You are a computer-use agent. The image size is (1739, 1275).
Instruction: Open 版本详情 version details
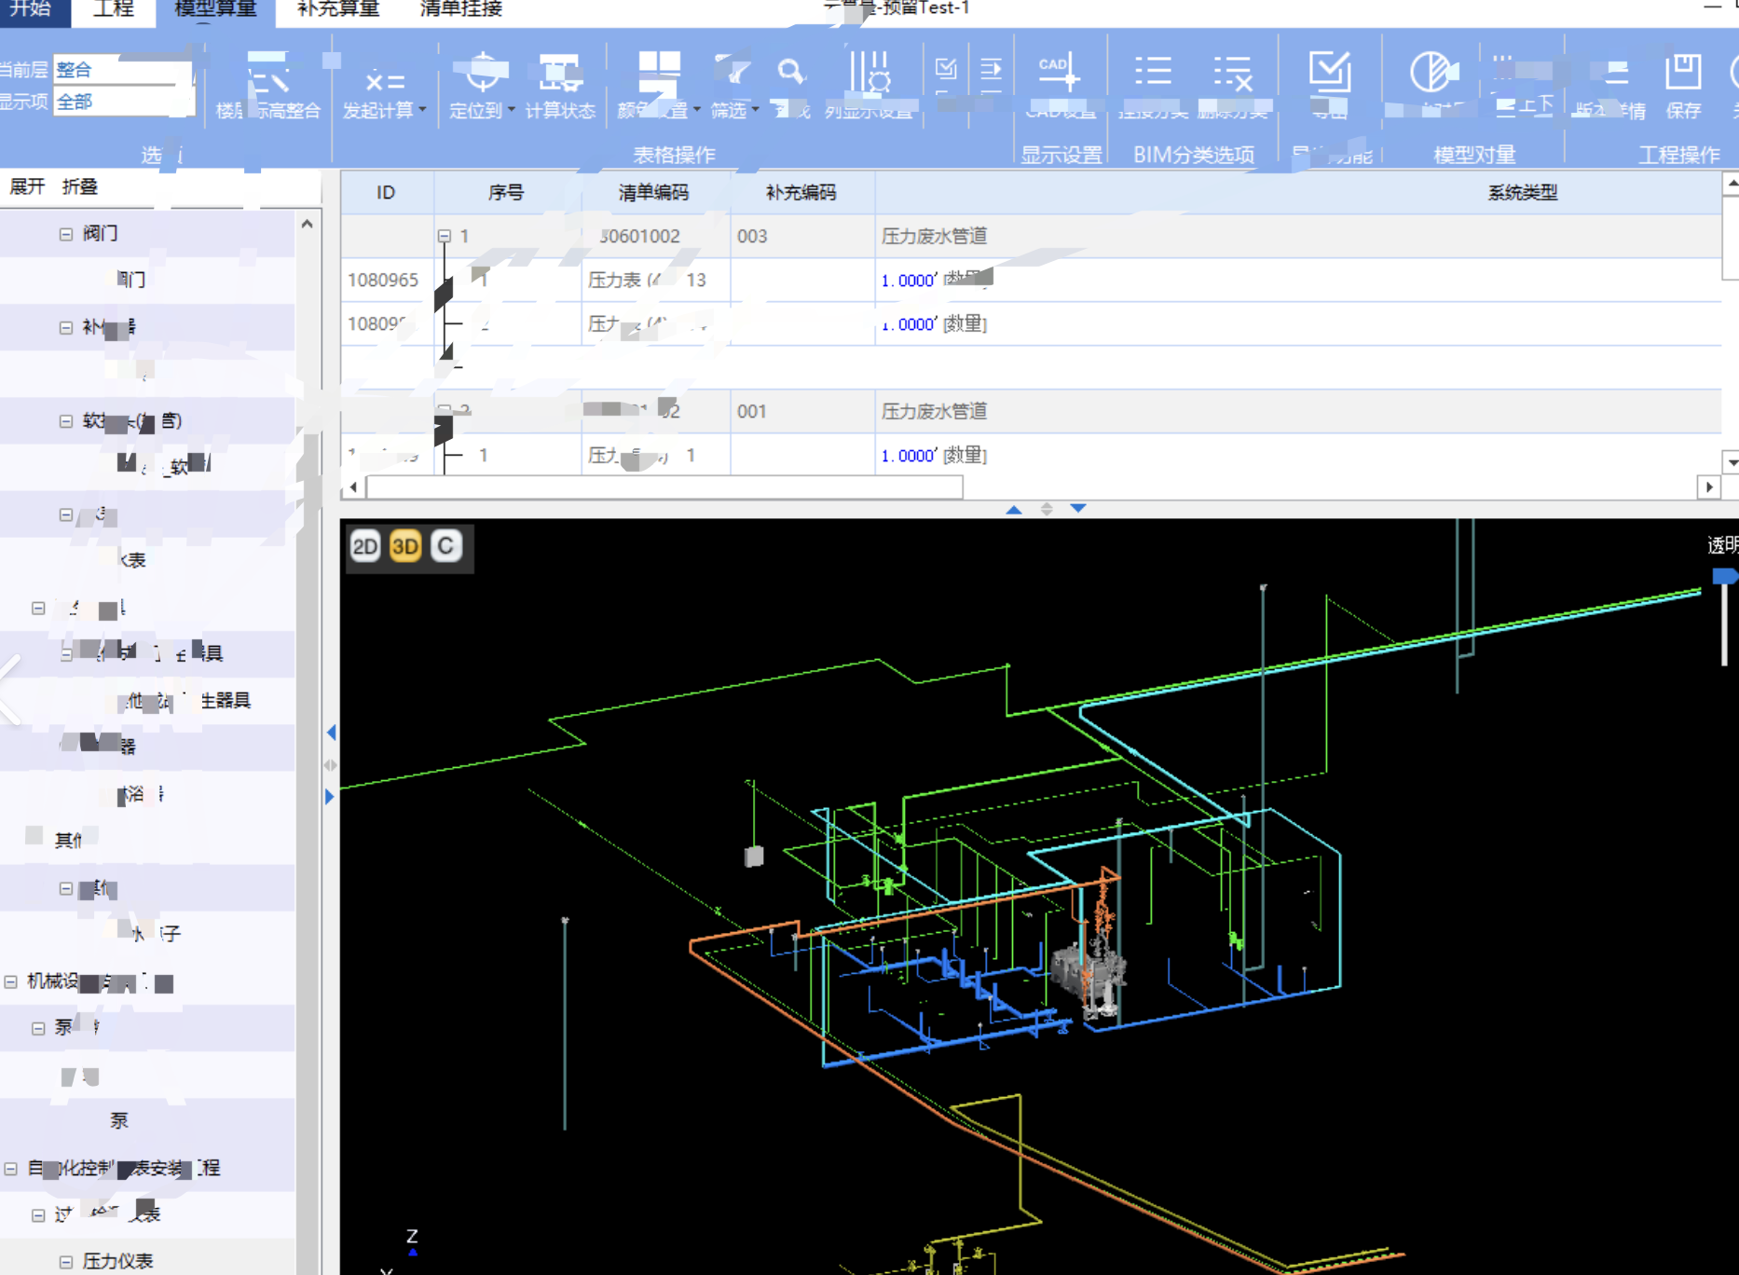[1610, 86]
